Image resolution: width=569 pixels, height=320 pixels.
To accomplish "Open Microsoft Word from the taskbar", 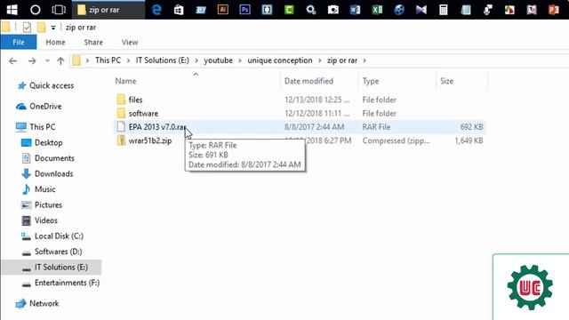I will click(x=355, y=10).
